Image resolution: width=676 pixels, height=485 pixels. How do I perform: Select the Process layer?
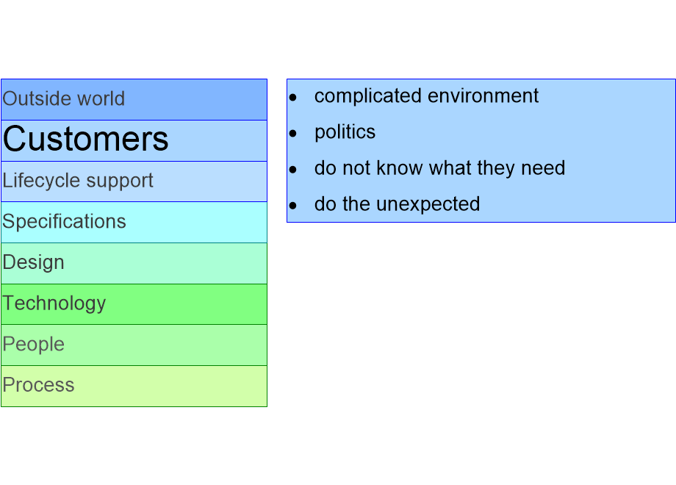134,387
